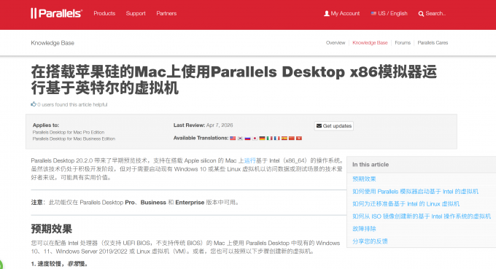Select the French flag translation
Image resolution: width=496 pixels, height=269 pixels.
(276, 138)
